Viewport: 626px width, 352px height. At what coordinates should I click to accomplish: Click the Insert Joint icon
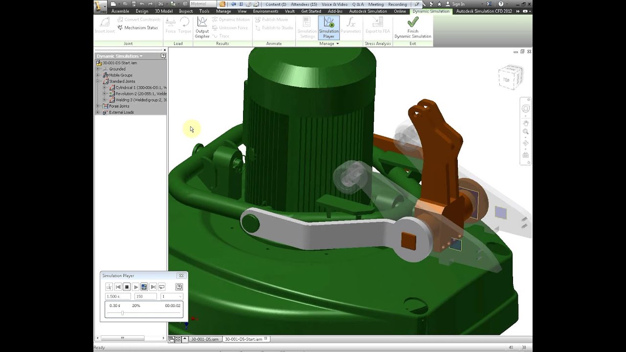[x=105, y=25]
